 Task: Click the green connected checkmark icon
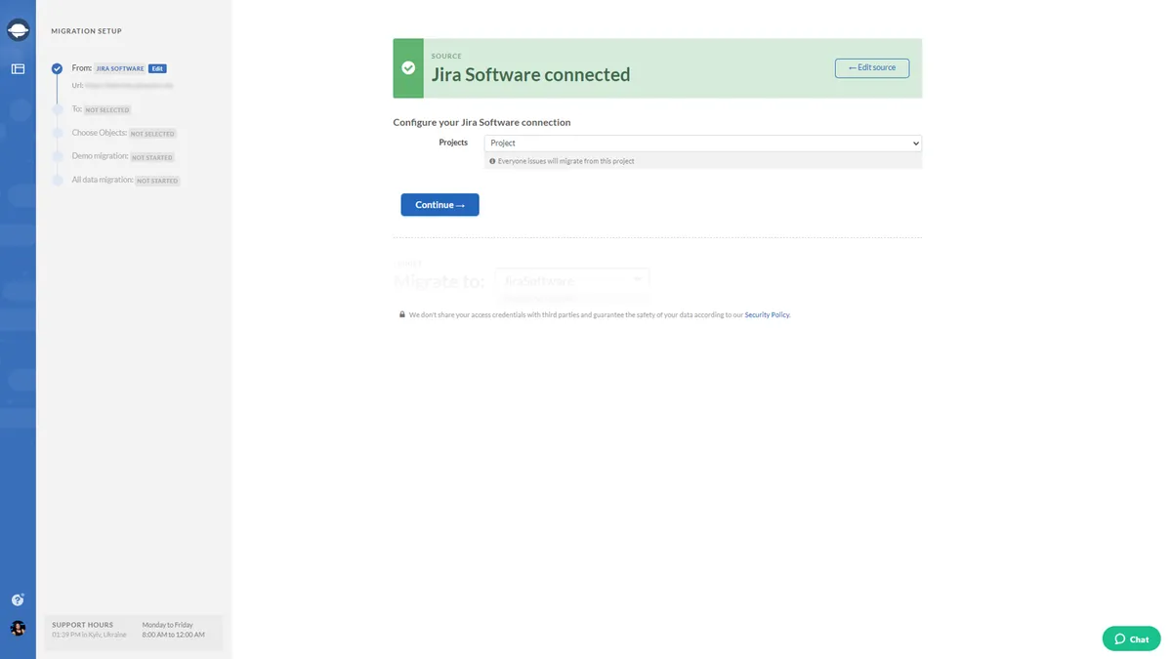coord(408,68)
